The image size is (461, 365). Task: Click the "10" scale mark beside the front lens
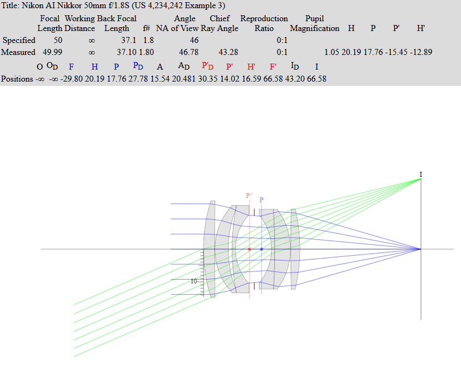pos(193,281)
